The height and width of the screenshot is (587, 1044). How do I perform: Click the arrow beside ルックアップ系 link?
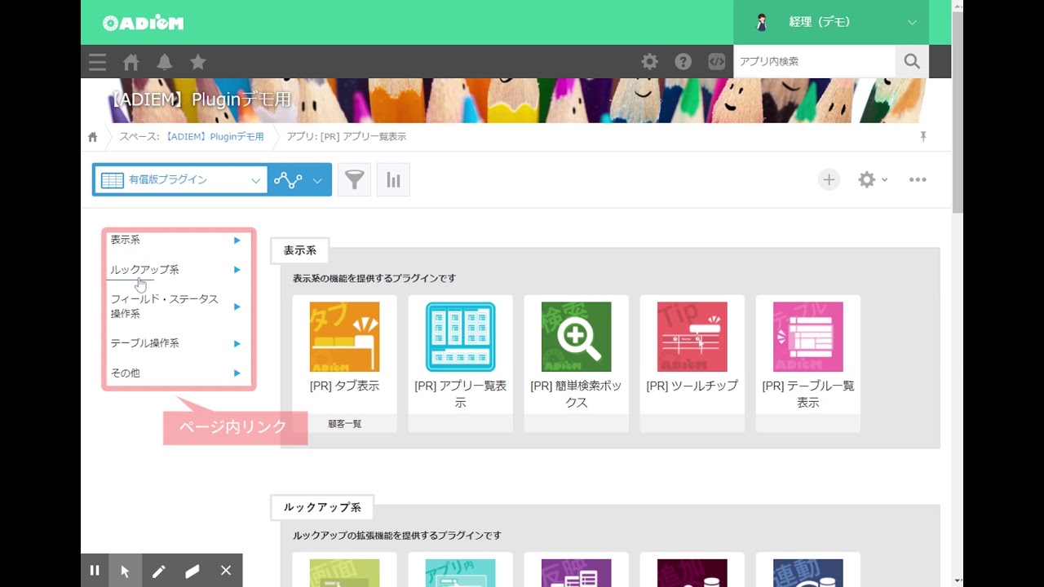tap(237, 269)
